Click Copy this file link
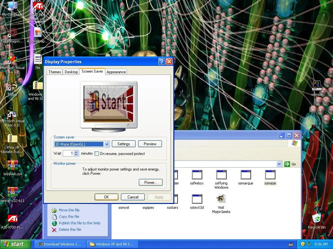The width and height of the screenshot is (333, 249). pyautogui.click(x=69, y=216)
